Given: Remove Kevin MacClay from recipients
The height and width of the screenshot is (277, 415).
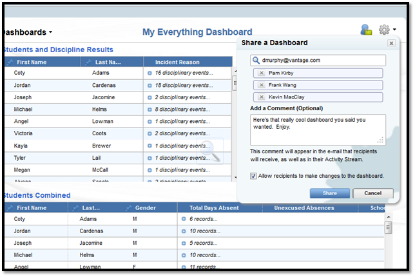Looking at the screenshot, I should pyautogui.click(x=261, y=97).
